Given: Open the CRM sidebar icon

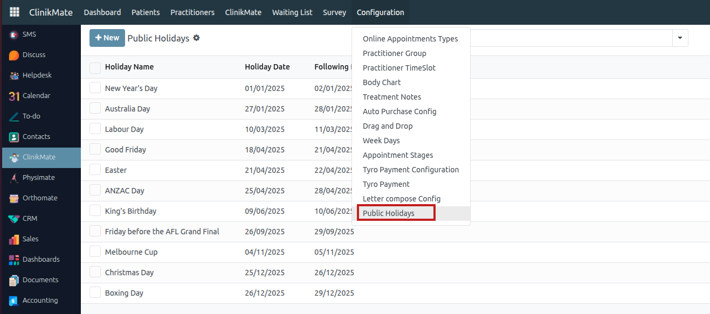Looking at the screenshot, I should [x=14, y=219].
